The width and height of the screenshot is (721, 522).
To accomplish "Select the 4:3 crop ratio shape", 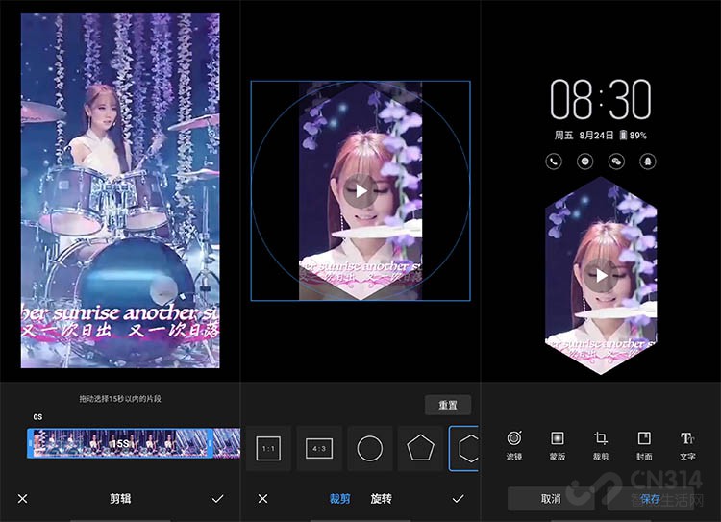I will tap(319, 448).
